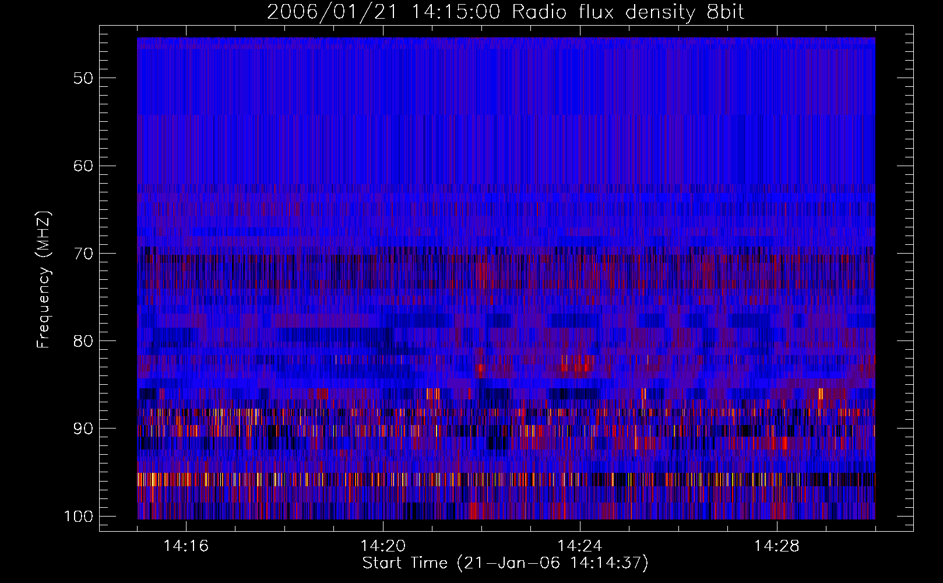Click the plot title '2006/01/21 14:15:00 Radio flux density 8bit'
This screenshot has height=583, width=943.
pos(505,12)
